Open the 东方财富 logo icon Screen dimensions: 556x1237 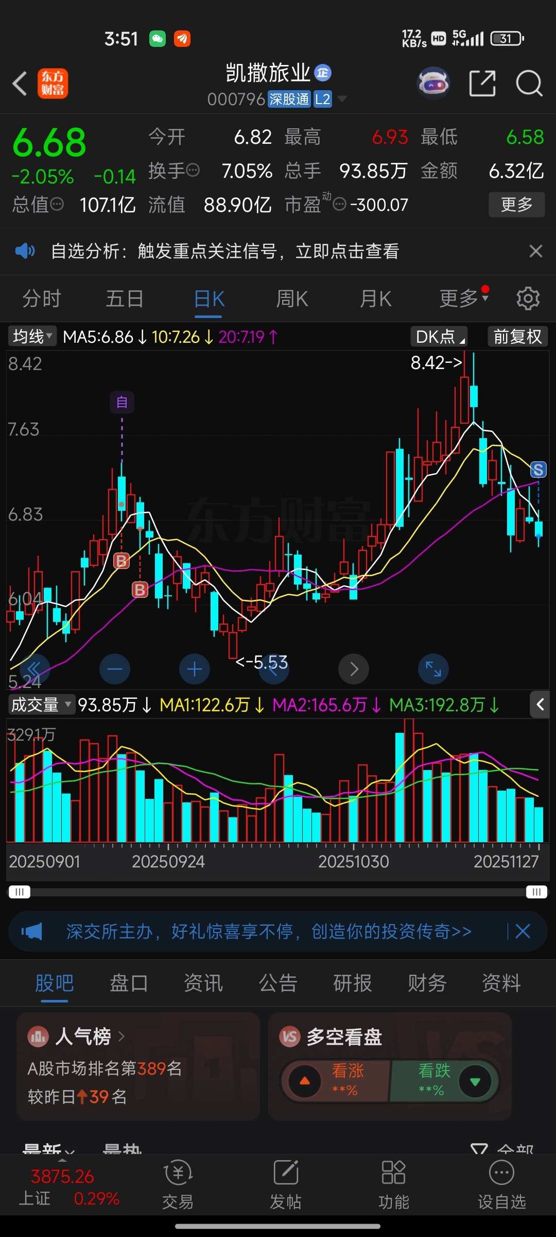[x=53, y=83]
